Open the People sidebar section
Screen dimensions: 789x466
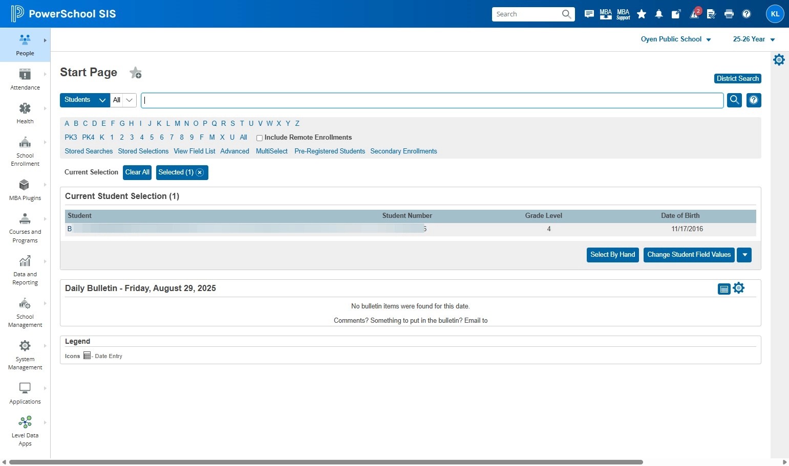tap(25, 45)
